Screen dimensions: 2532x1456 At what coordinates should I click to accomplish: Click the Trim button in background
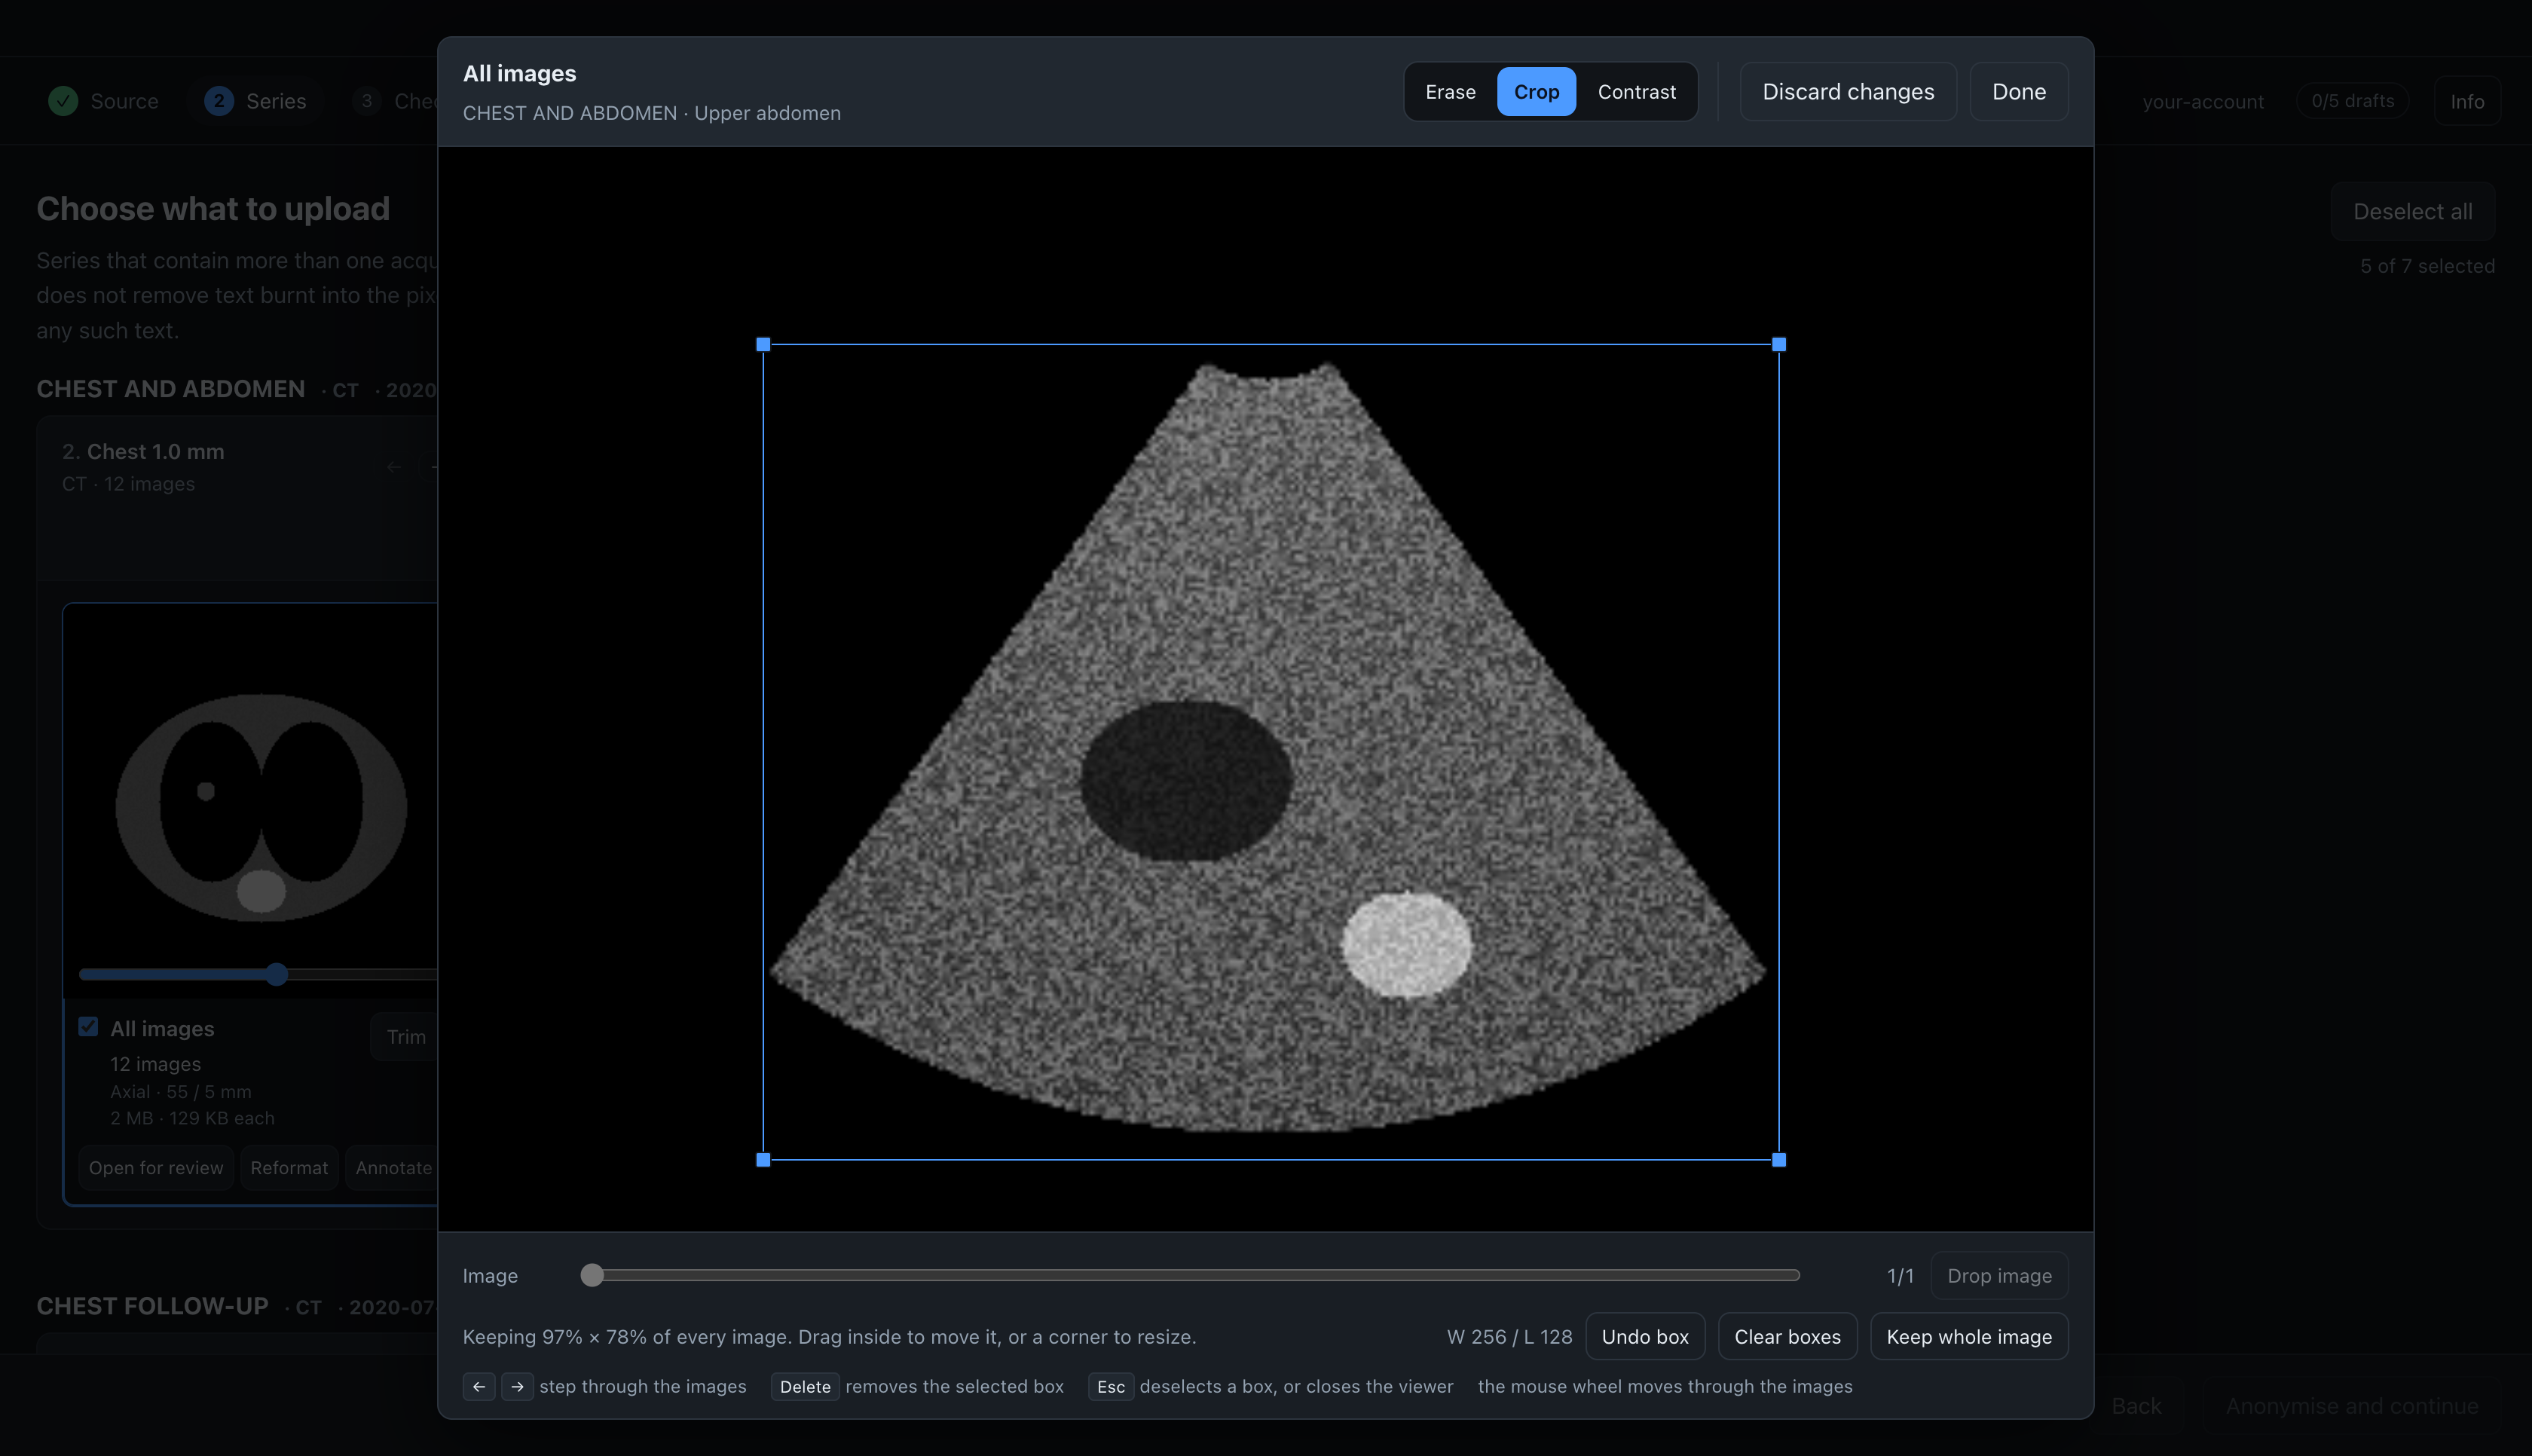(405, 1036)
